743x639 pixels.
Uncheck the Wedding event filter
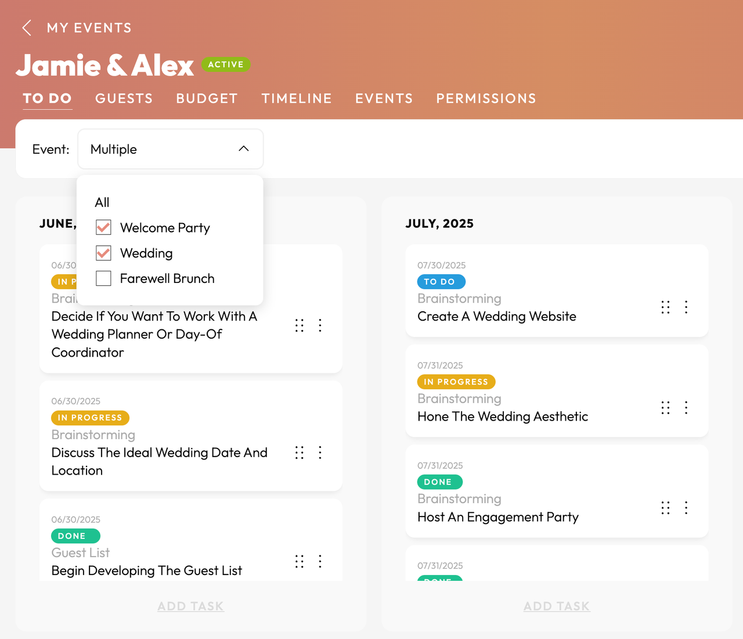click(x=103, y=253)
